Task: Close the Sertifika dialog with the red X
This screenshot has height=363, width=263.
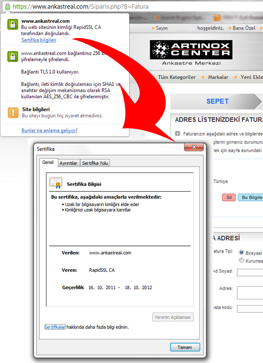Action: pos(194,147)
